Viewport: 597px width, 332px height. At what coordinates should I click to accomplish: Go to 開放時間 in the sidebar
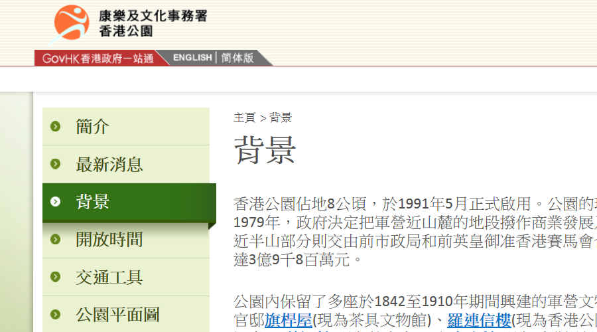pyautogui.click(x=109, y=239)
